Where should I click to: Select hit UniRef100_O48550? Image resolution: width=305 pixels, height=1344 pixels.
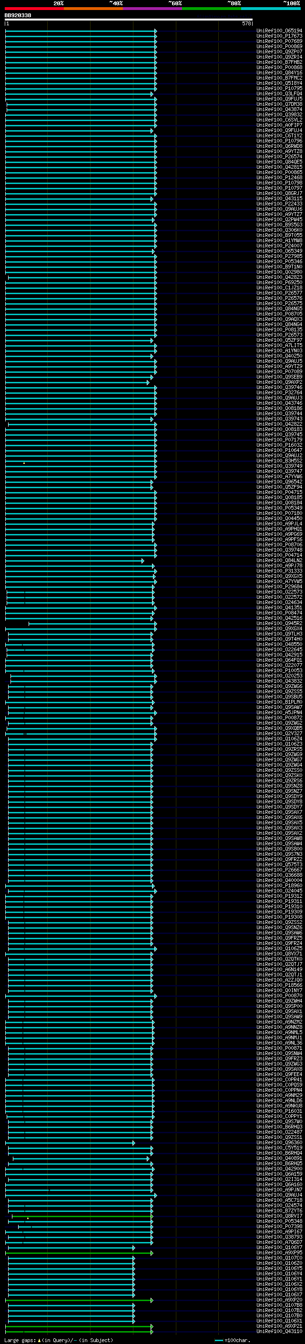coord(279,645)
